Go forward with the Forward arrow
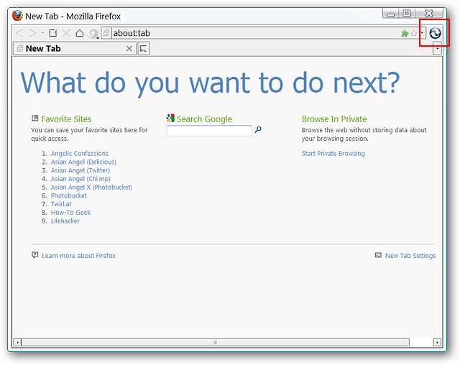460x365 pixels. coord(32,33)
